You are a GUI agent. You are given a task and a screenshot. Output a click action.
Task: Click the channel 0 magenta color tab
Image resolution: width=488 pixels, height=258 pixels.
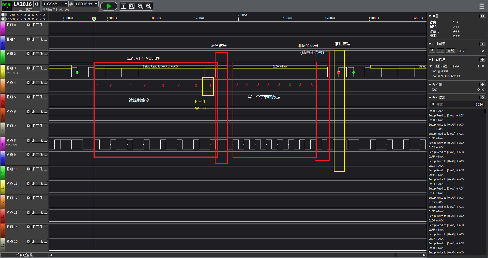click(x=3, y=29)
